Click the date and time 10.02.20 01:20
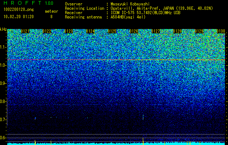The image size is (228, 145). 18,17
